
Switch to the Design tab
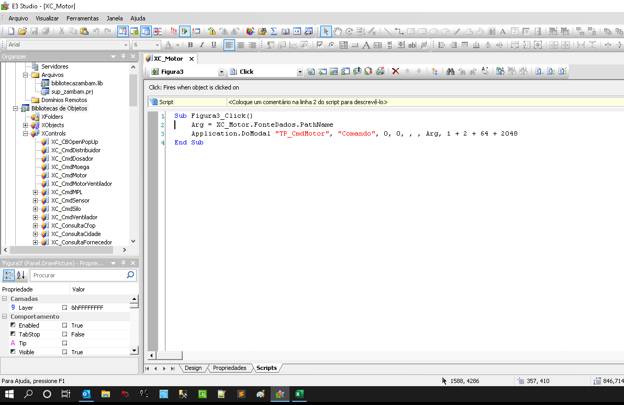click(x=193, y=368)
